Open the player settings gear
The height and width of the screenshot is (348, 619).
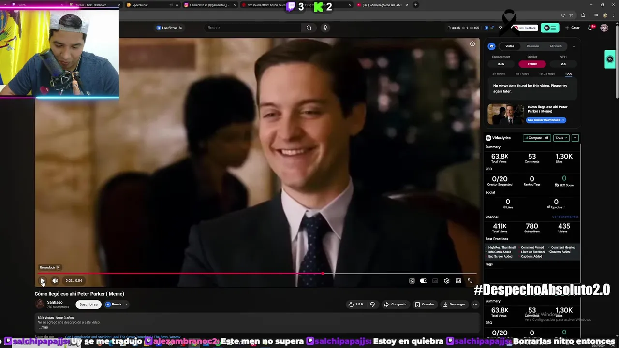(447, 281)
